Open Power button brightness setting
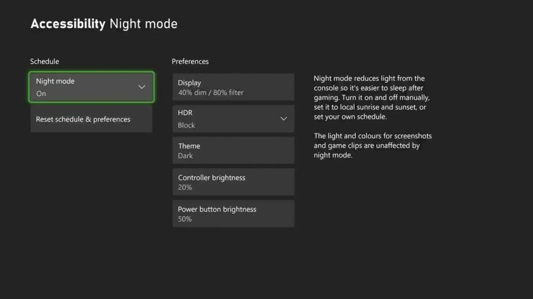533x299 pixels. 233,214
